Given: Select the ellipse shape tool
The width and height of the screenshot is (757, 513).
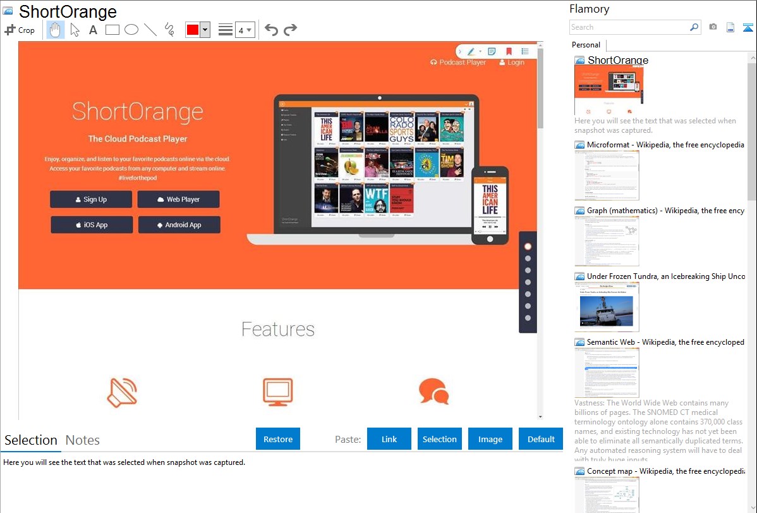Looking at the screenshot, I should [131, 30].
